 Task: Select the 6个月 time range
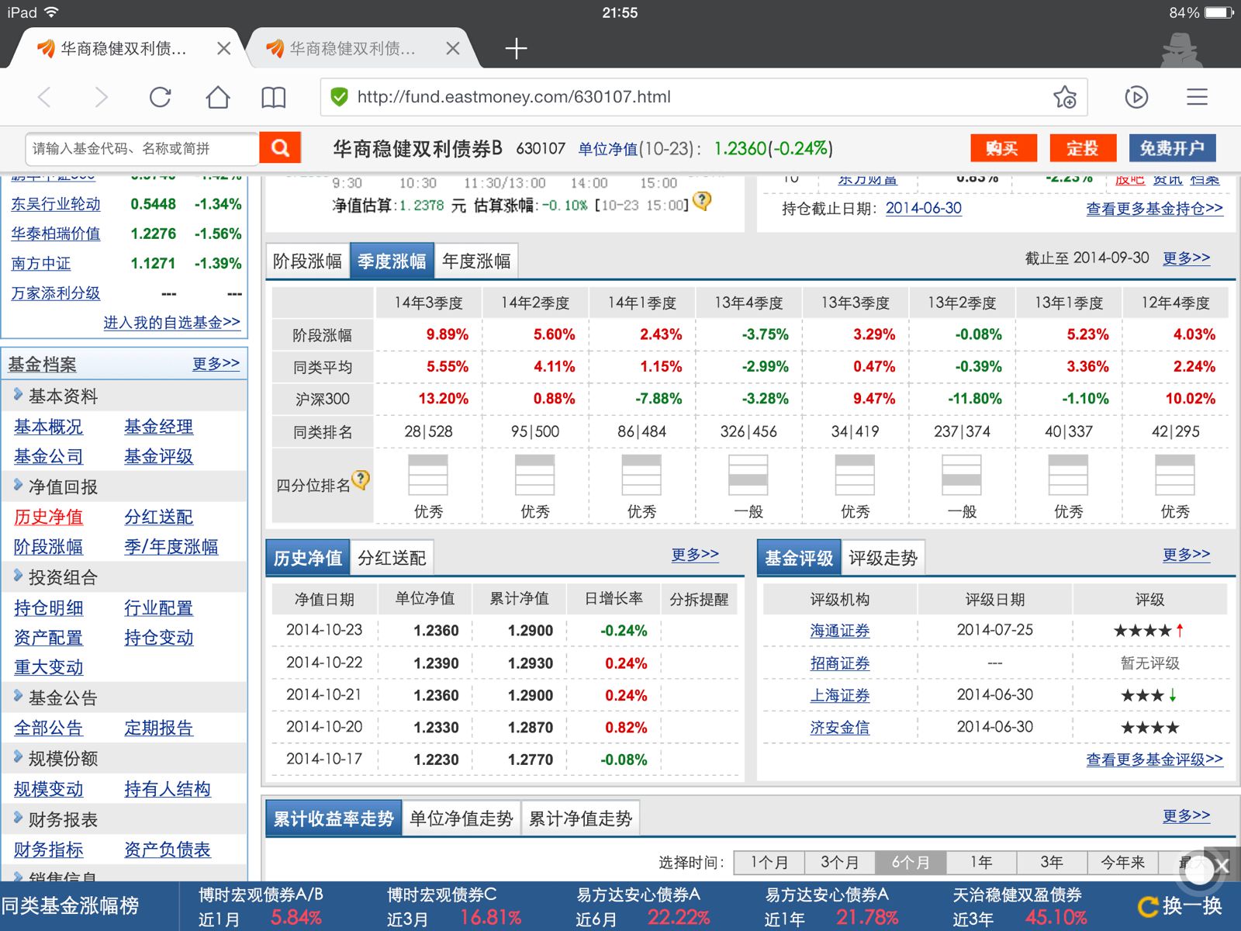pyautogui.click(x=911, y=863)
